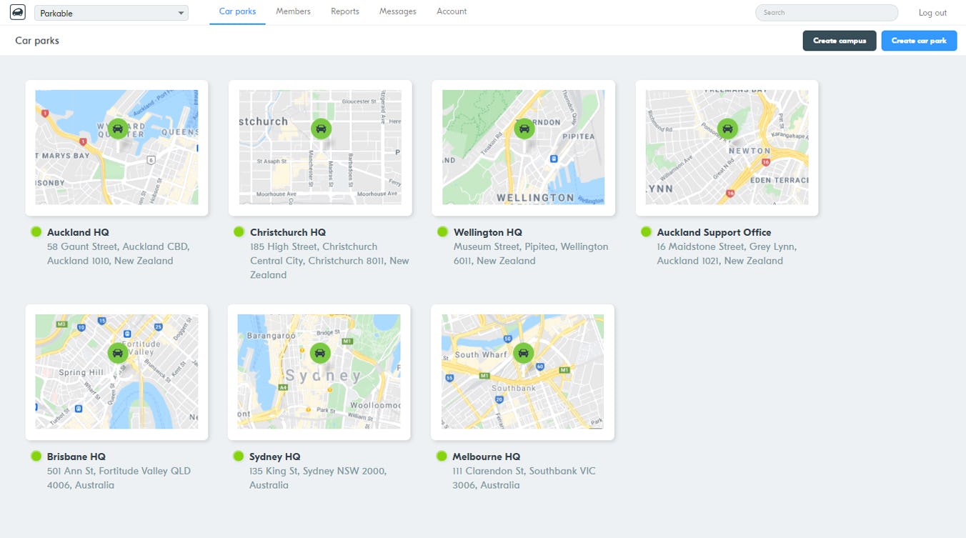Open the Parkable organization dropdown
Image resolution: width=966 pixels, height=538 pixels.
pos(111,12)
